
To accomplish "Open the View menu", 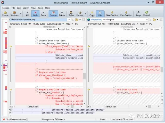I will tap(33, 8).
